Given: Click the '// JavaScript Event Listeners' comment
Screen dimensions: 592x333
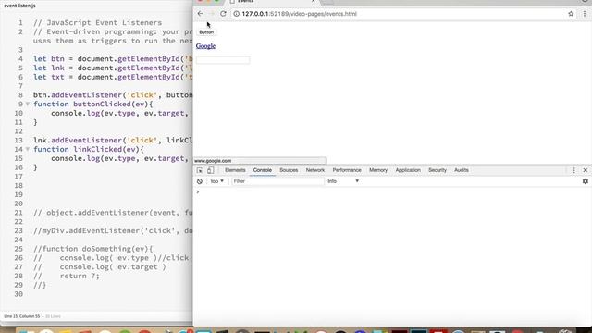Looking at the screenshot, I should 97,22.
